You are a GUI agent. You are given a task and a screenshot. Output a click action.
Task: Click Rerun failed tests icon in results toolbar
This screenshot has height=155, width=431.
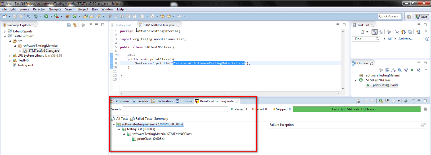387,101
